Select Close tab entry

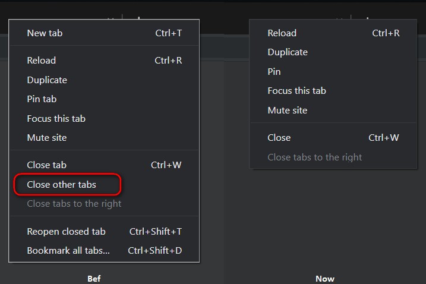tap(104, 165)
